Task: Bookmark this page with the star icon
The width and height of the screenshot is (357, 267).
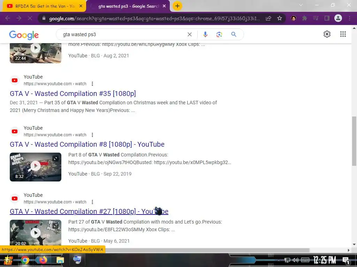Action: pos(280,18)
